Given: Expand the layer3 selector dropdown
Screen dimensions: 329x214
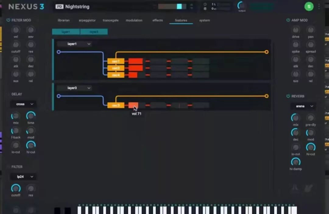Looking at the screenshot, I should 74,88.
